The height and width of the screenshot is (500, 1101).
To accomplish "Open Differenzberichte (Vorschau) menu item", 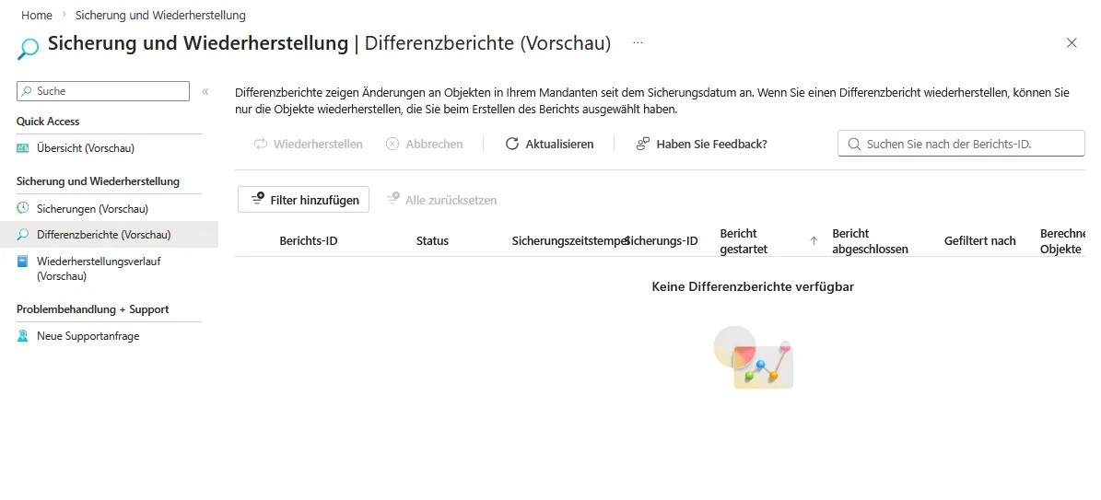I will click(x=103, y=236).
